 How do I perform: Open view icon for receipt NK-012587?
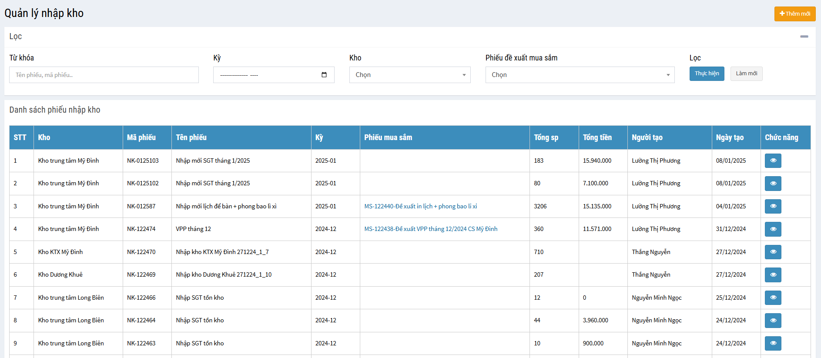(x=773, y=206)
